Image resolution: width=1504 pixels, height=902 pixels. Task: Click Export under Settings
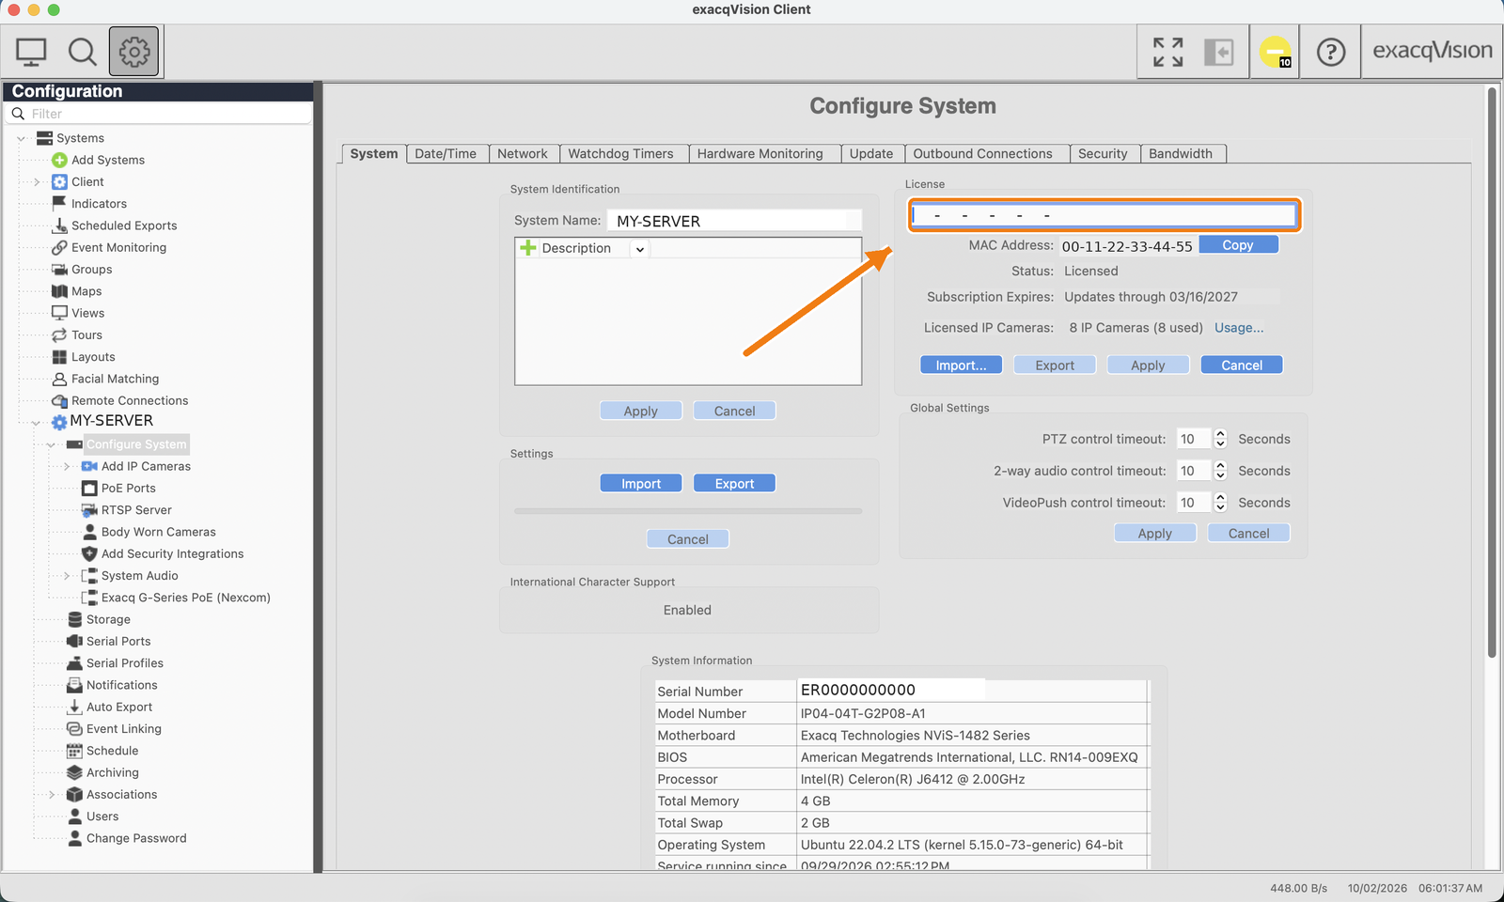pyautogui.click(x=734, y=484)
